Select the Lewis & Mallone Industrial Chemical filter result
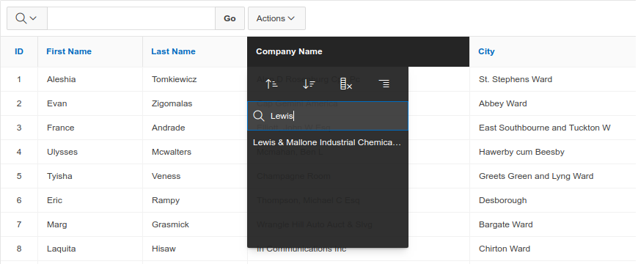 (x=328, y=143)
